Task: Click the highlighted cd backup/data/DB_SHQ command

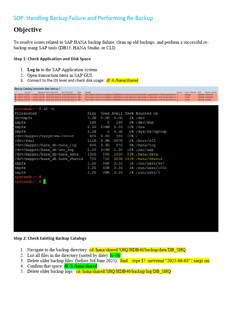Action: 137,250
